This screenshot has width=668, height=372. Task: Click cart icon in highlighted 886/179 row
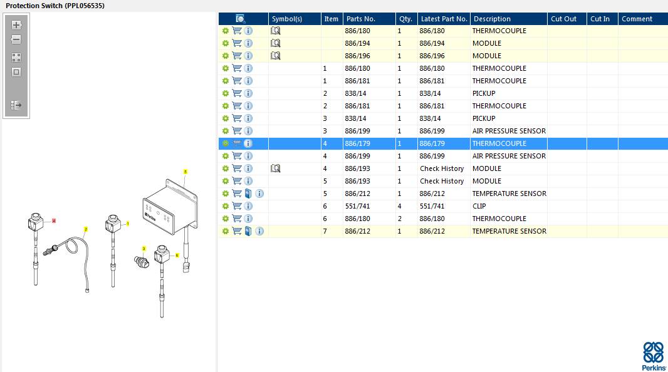237,143
